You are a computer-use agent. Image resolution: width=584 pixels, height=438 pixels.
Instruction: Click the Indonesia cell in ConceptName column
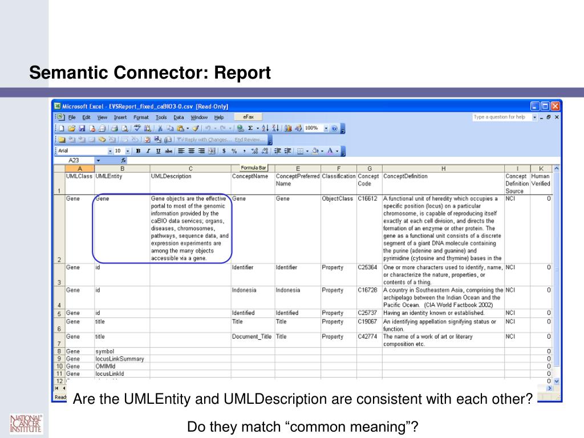pyautogui.click(x=253, y=298)
